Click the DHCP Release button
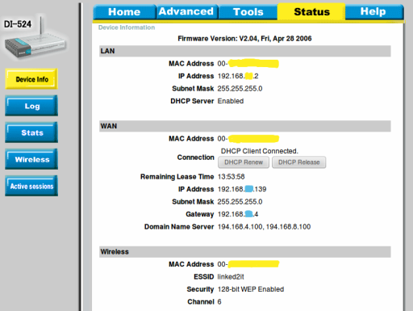The image size is (413, 311). (299, 162)
